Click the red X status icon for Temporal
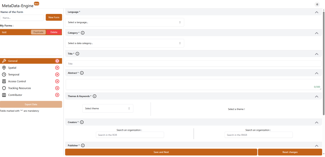This screenshot has width=325, height=157. [x=57, y=75]
